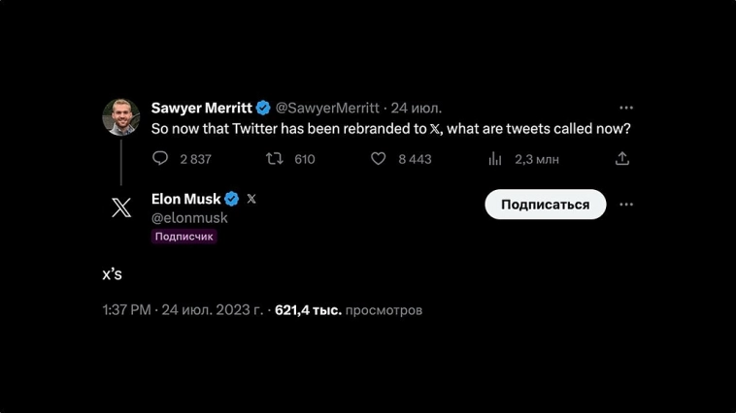Click the reply icon under Sawyer's tweet
Image resolution: width=736 pixels, height=413 pixels.
(161, 158)
